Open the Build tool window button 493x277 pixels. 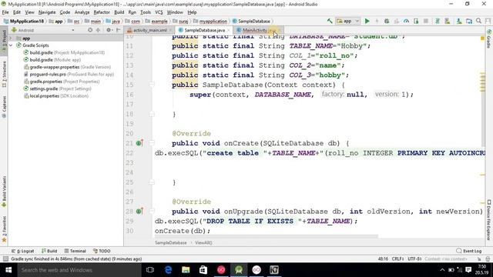49,251
